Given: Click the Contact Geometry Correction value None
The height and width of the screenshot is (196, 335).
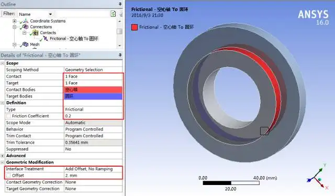Looking at the screenshot, I should pos(93,182).
